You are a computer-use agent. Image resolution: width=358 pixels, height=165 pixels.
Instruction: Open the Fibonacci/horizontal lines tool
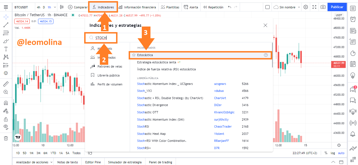click(6, 33)
